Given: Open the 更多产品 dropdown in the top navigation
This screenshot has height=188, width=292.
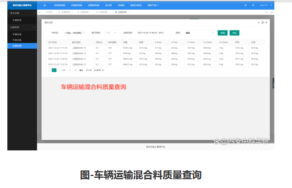Looking at the screenshot, I should click(153, 5).
